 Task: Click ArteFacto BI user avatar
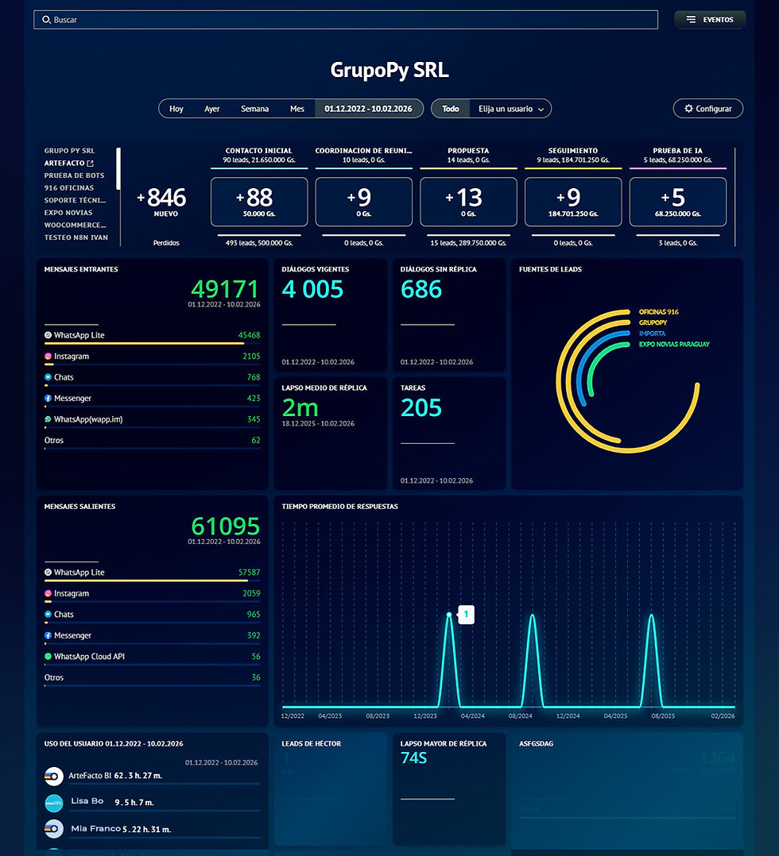pos(53,777)
